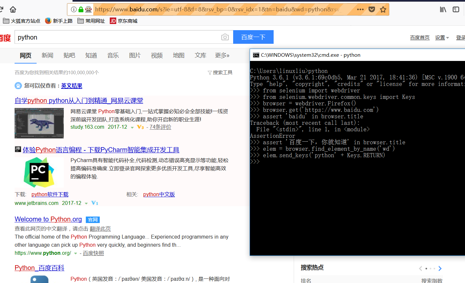This screenshot has width=465, height=283.
Task: Expand dropdown arrow next to study.163.com
Action: tap(132, 127)
